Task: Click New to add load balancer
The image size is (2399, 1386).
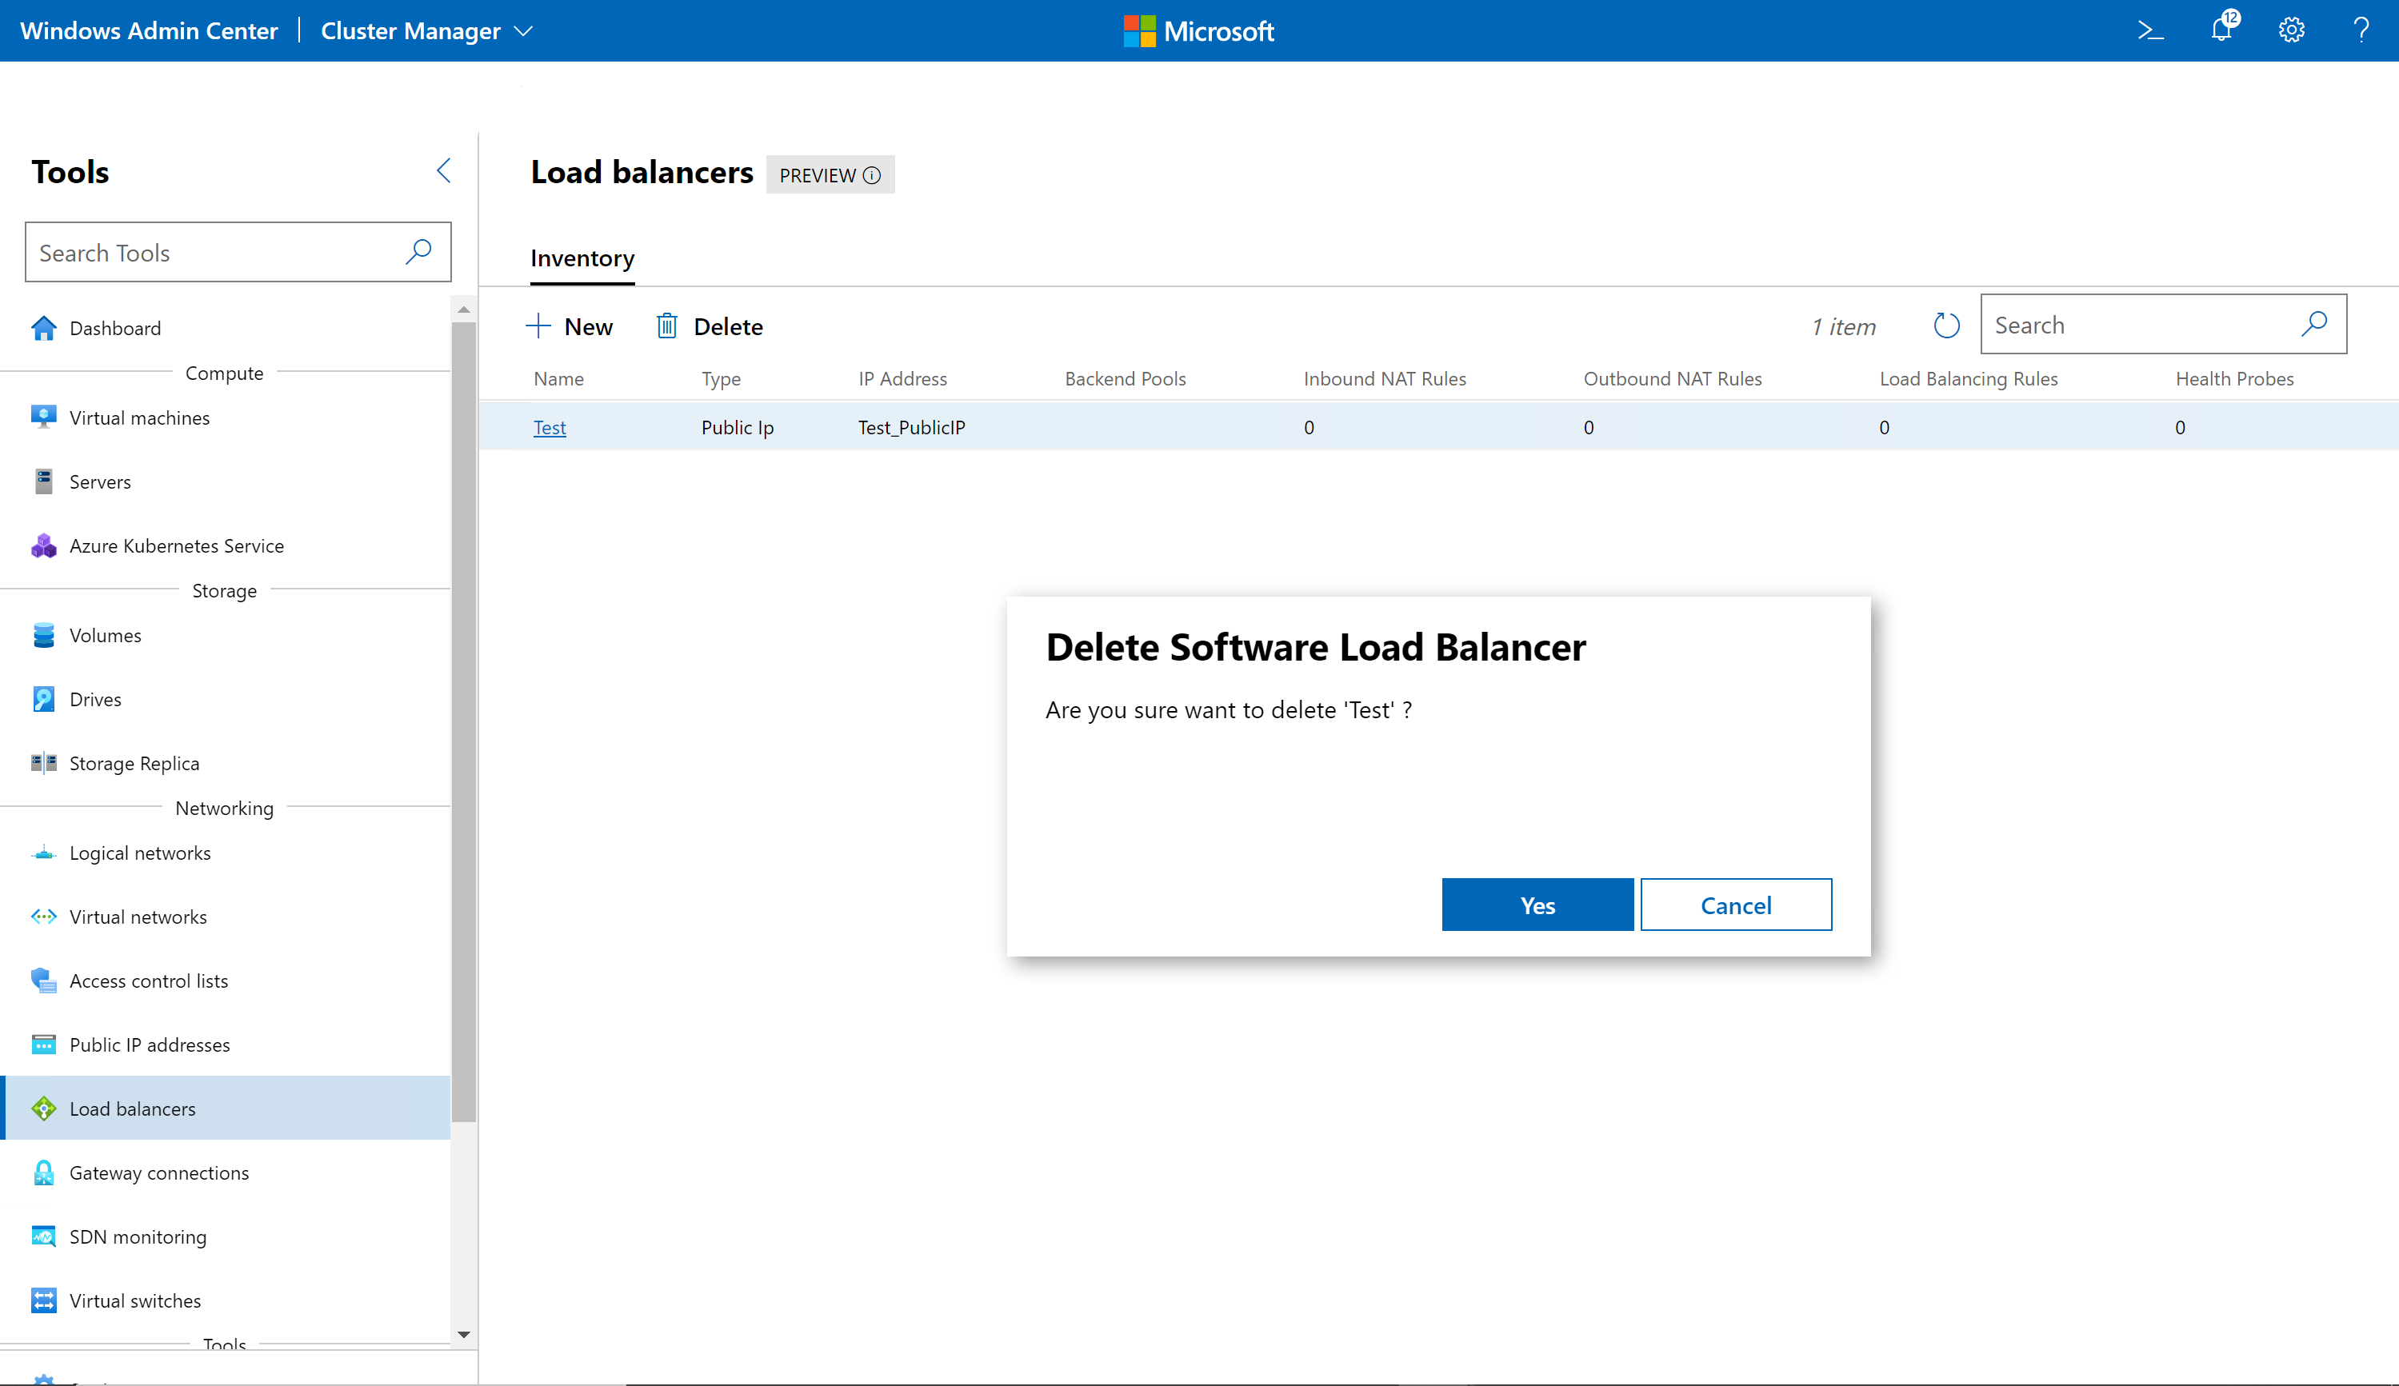Action: point(570,326)
